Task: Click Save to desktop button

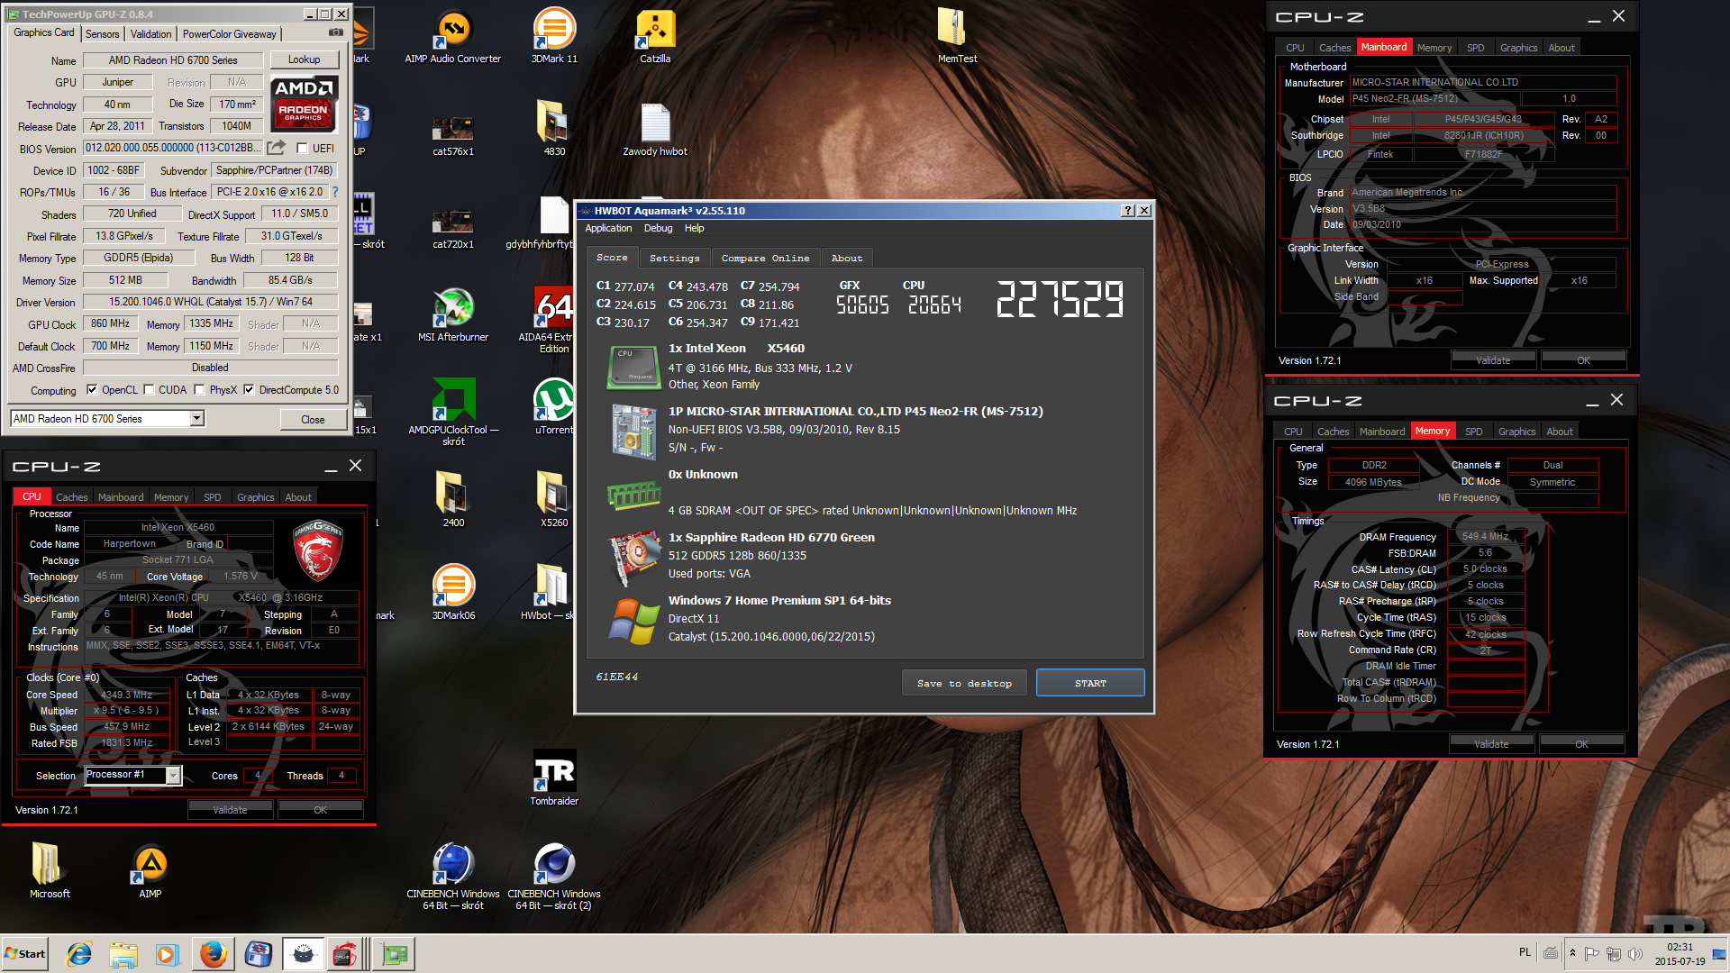Action: point(964,683)
